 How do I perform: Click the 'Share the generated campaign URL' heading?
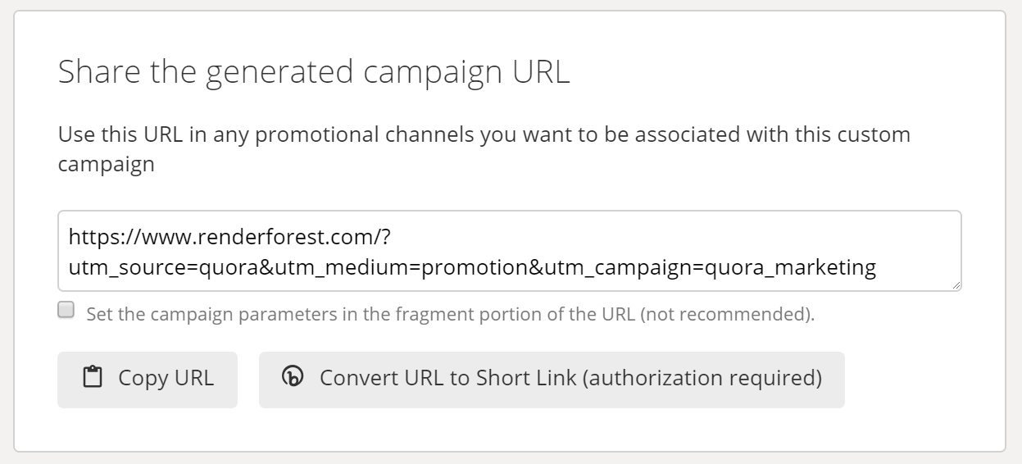[x=314, y=73]
